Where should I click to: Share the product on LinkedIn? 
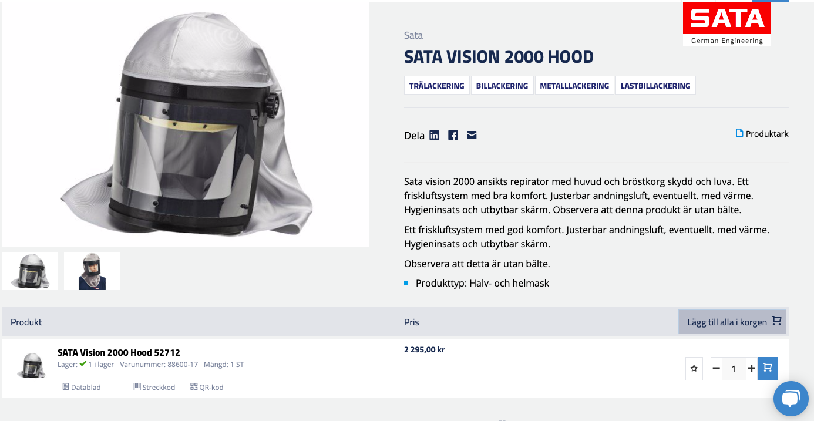pos(434,135)
